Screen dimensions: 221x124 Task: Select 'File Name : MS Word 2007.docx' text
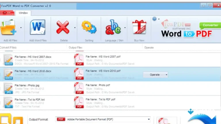[33, 57]
